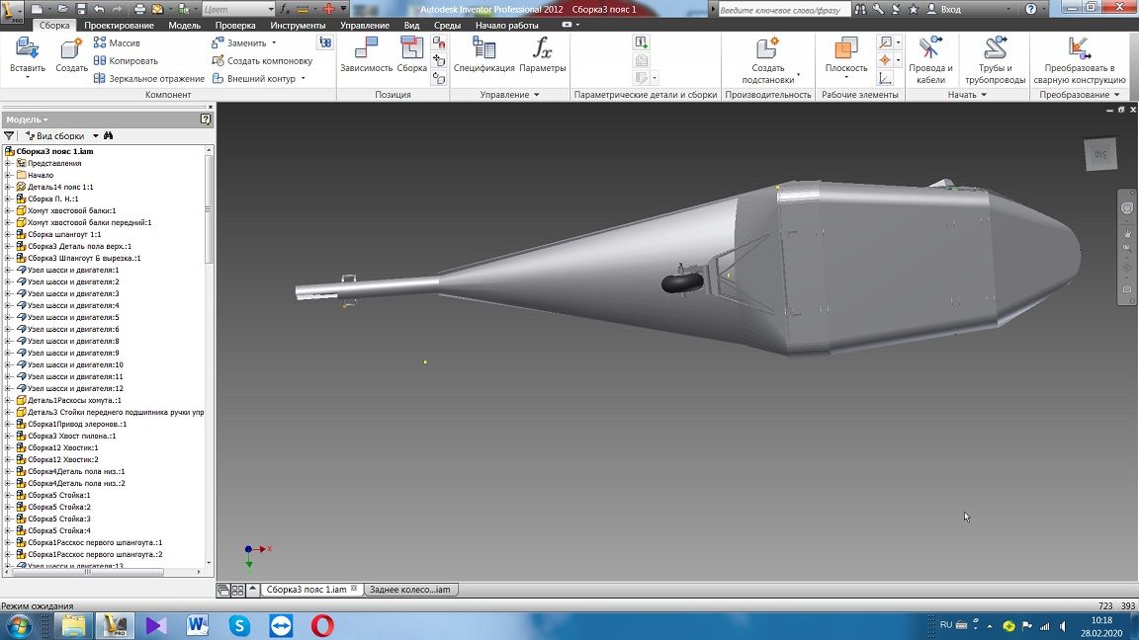Open the Параметры fx tool
This screenshot has height=640, width=1139.
[x=542, y=49]
